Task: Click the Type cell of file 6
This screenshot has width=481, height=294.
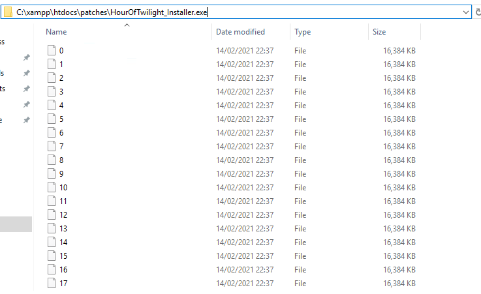Action: (300, 132)
